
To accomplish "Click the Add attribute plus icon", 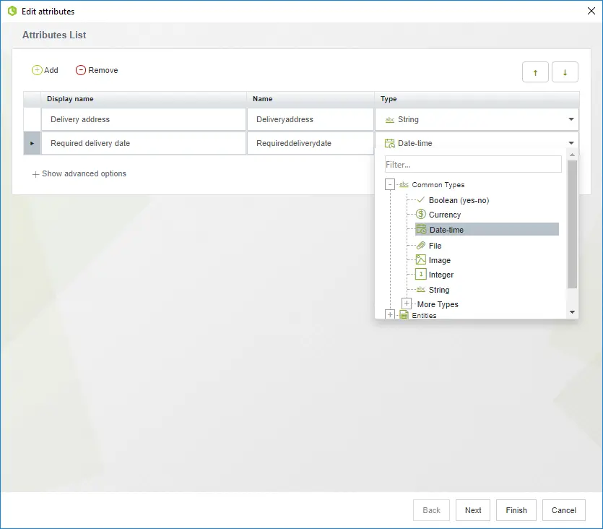I will (x=37, y=70).
